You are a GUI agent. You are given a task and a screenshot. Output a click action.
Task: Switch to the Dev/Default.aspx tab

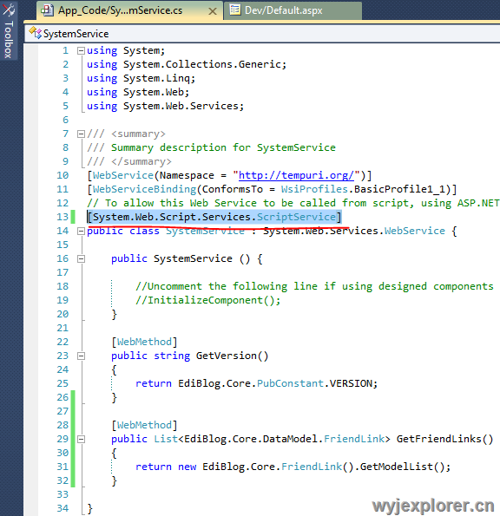[x=293, y=10]
